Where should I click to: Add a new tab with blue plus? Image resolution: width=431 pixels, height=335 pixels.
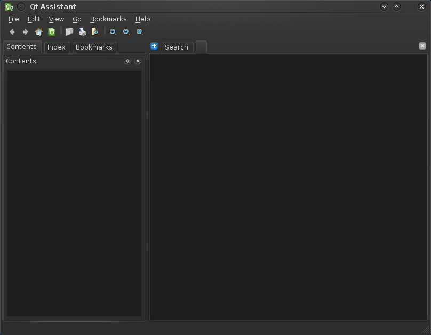coord(154,46)
